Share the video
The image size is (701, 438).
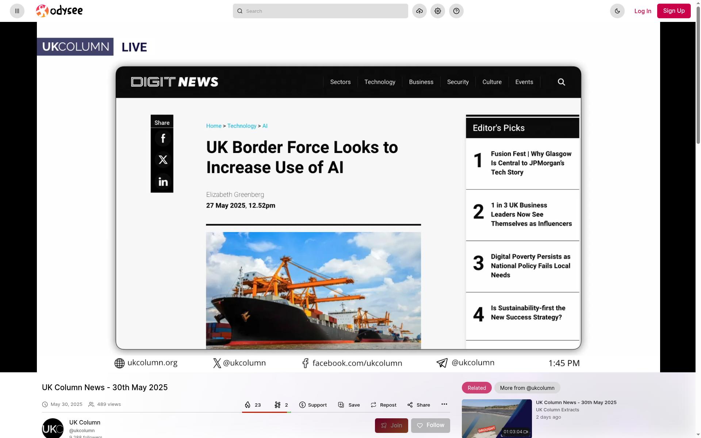tap(419, 405)
